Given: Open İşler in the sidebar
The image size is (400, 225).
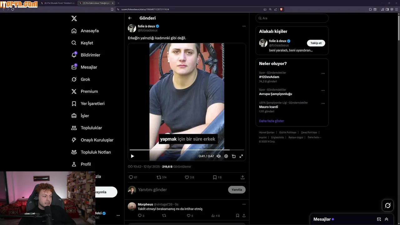Looking at the screenshot, I should point(80,116).
